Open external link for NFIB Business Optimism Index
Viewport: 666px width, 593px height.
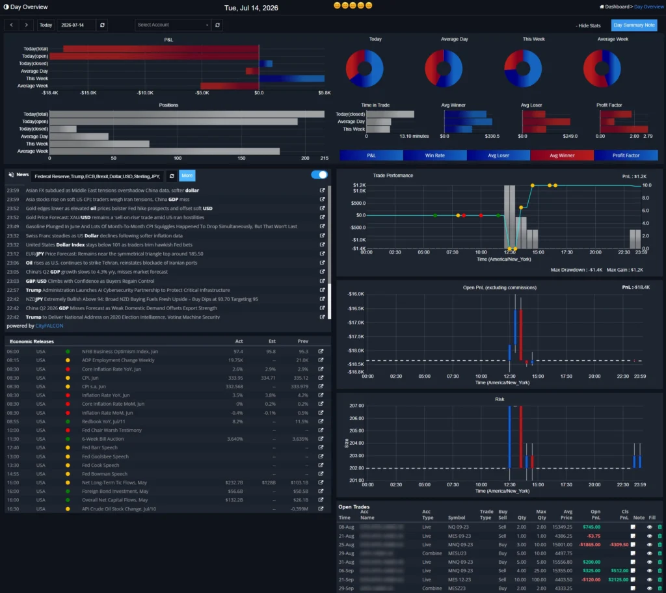click(x=321, y=351)
